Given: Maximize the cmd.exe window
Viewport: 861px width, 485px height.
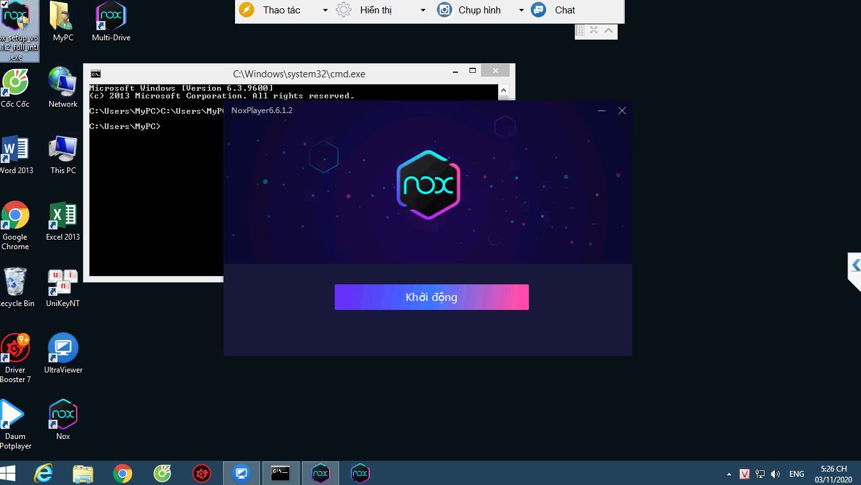Looking at the screenshot, I should pos(473,71).
